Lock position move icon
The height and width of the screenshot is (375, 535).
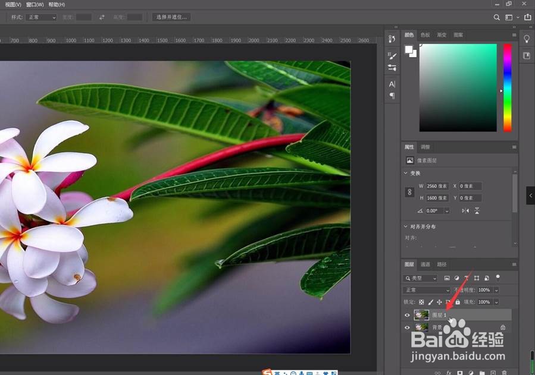click(439, 302)
